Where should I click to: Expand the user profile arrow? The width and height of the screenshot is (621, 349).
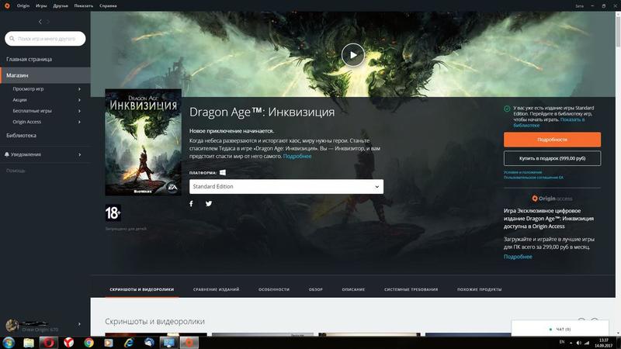(x=79, y=324)
